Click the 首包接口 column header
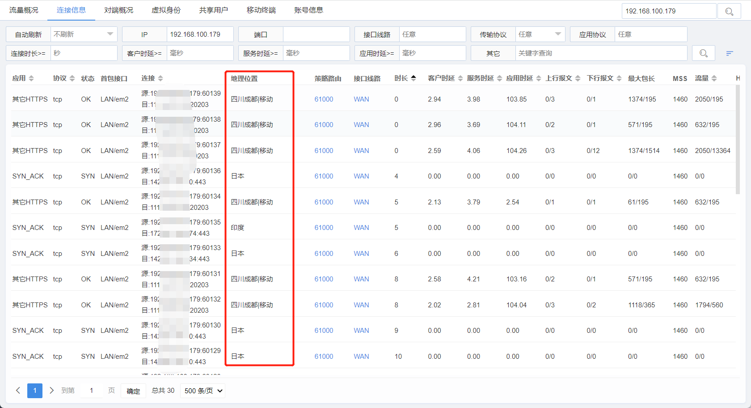 [x=114, y=78]
